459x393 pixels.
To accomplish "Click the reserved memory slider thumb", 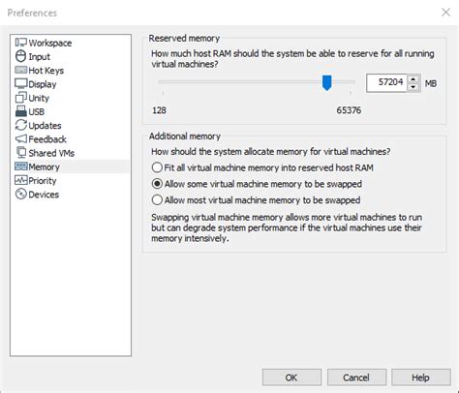I will click(327, 82).
